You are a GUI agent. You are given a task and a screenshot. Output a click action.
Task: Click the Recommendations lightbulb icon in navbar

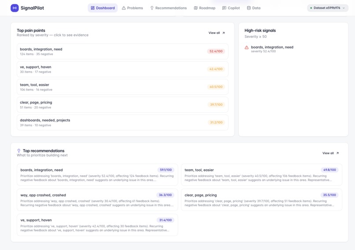(152, 8)
